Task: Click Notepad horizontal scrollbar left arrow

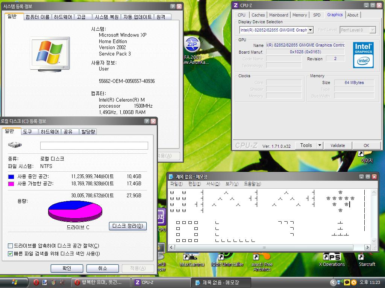Action: point(171,247)
